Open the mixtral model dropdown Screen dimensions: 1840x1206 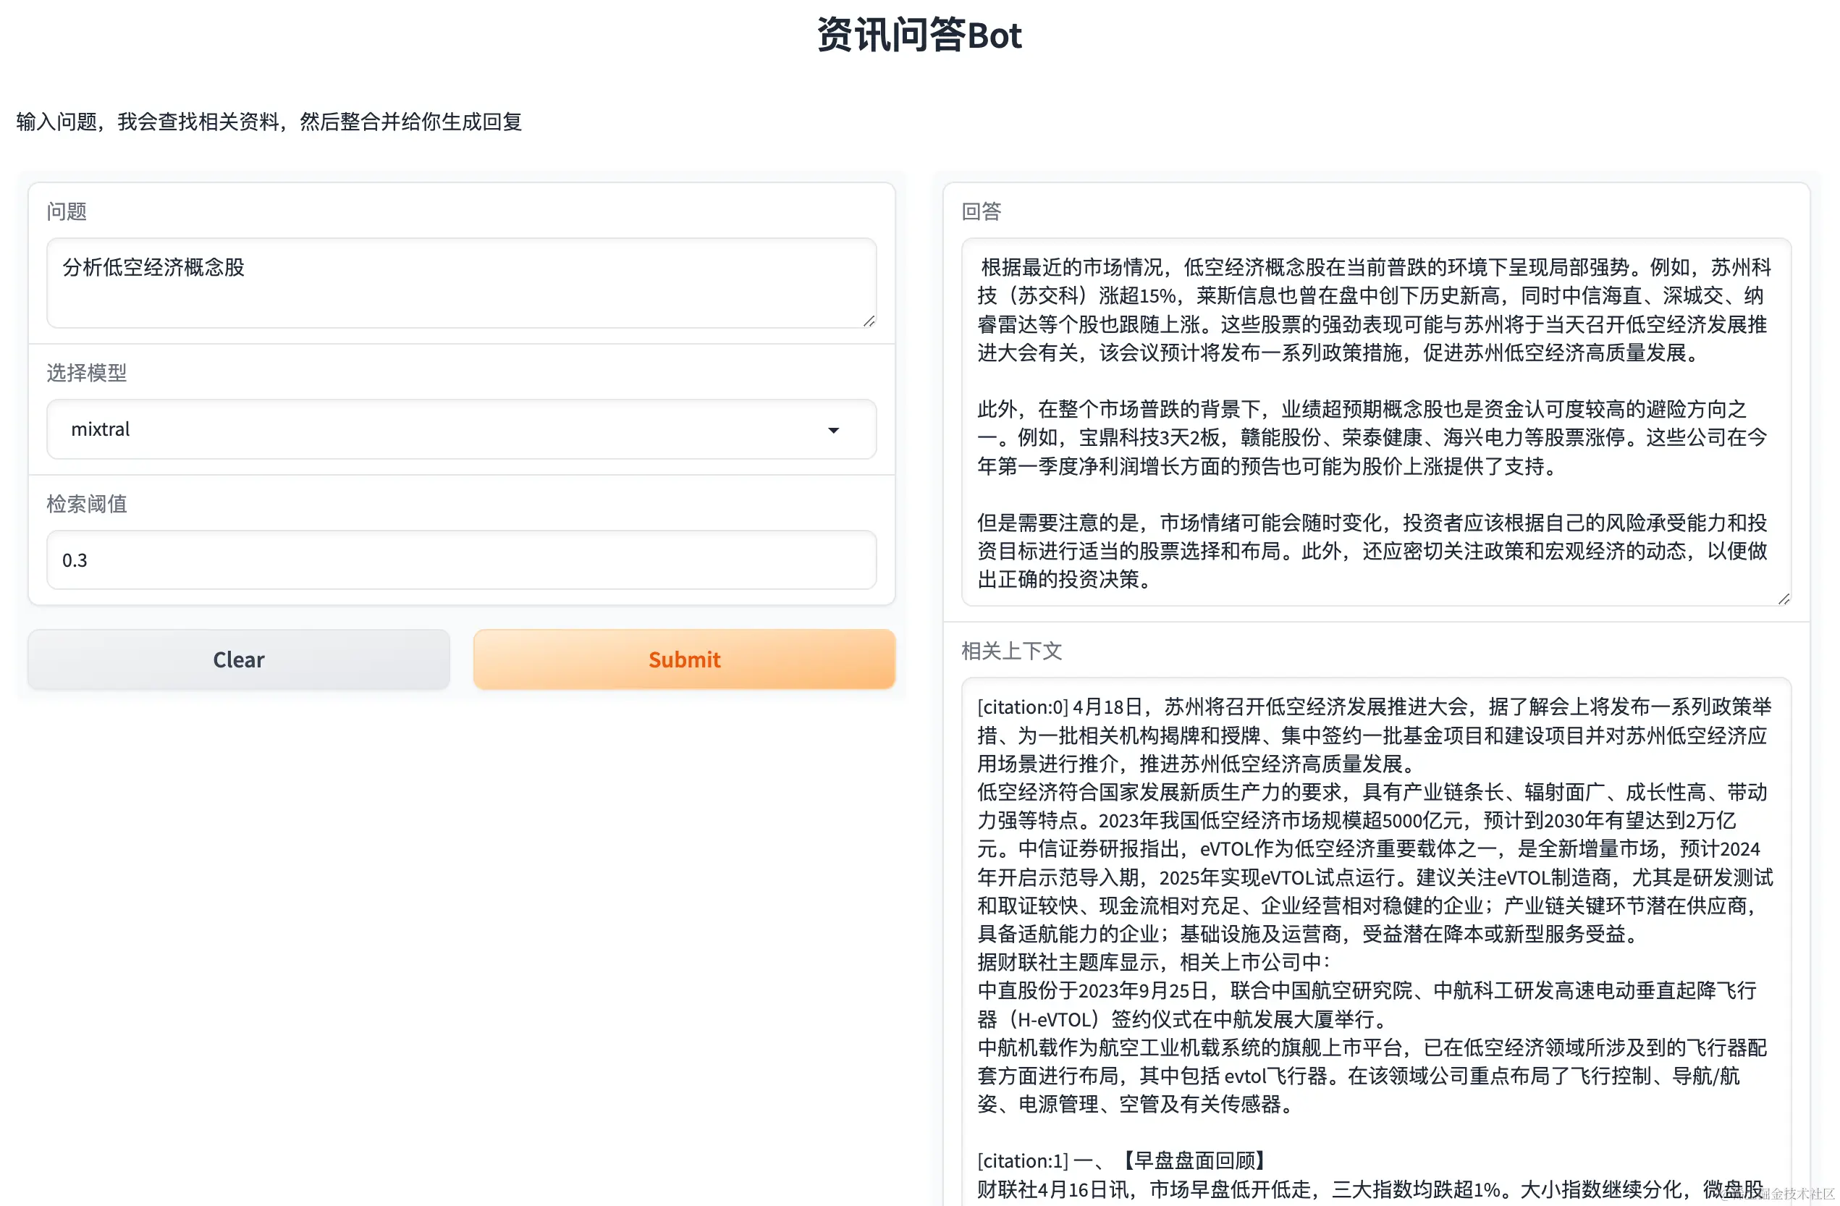tap(433, 429)
